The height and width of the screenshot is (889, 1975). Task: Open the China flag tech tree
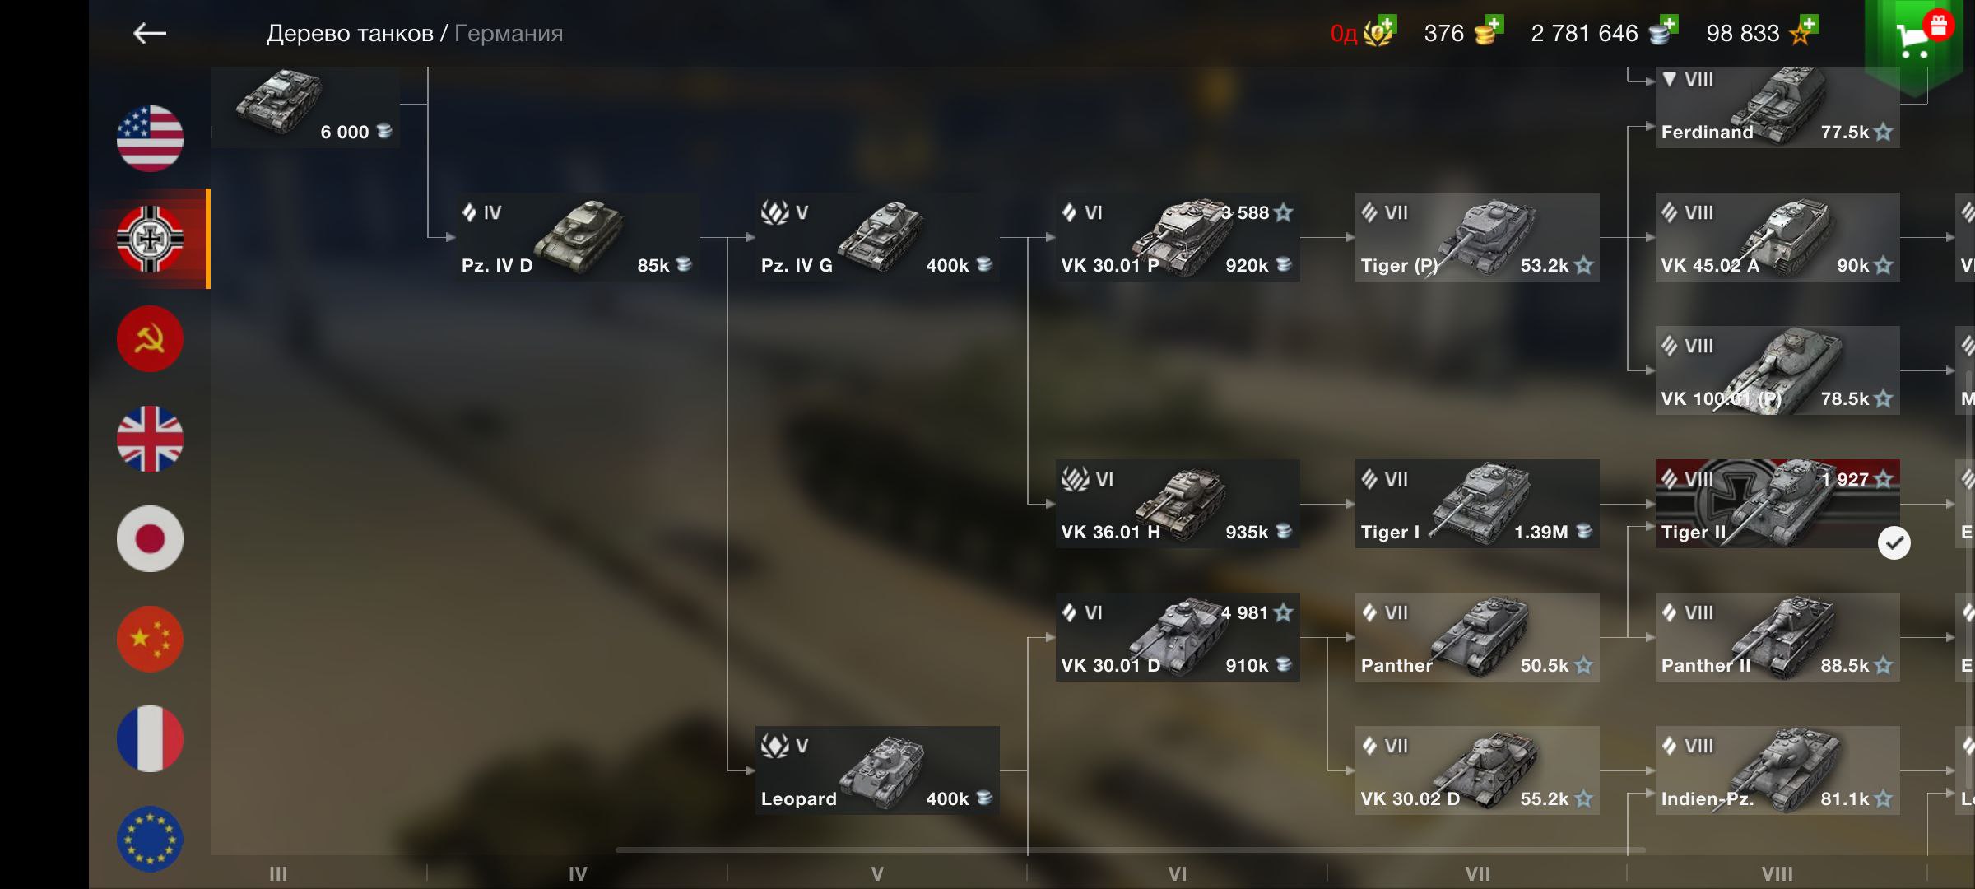point(150,640)
